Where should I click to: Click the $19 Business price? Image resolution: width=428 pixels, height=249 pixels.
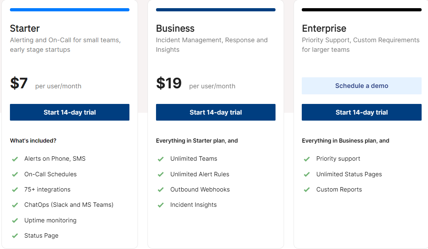point(169,83)
